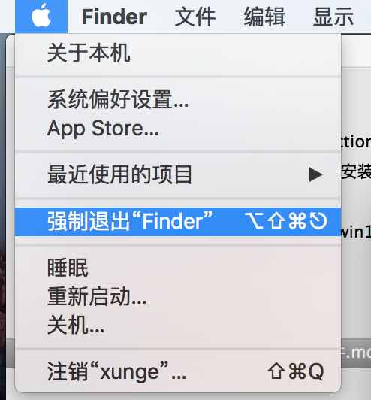Click the partially hidden 安装 item behind menu
Screen dimensions: 371x400
pyautogui.click(x=356, y=171)
